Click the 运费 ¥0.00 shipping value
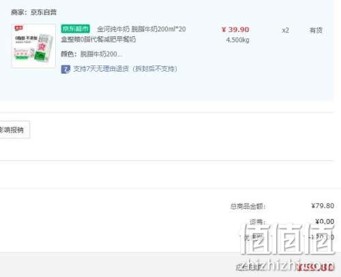Viewport: 341px width, 277px height. coord(325,221)
